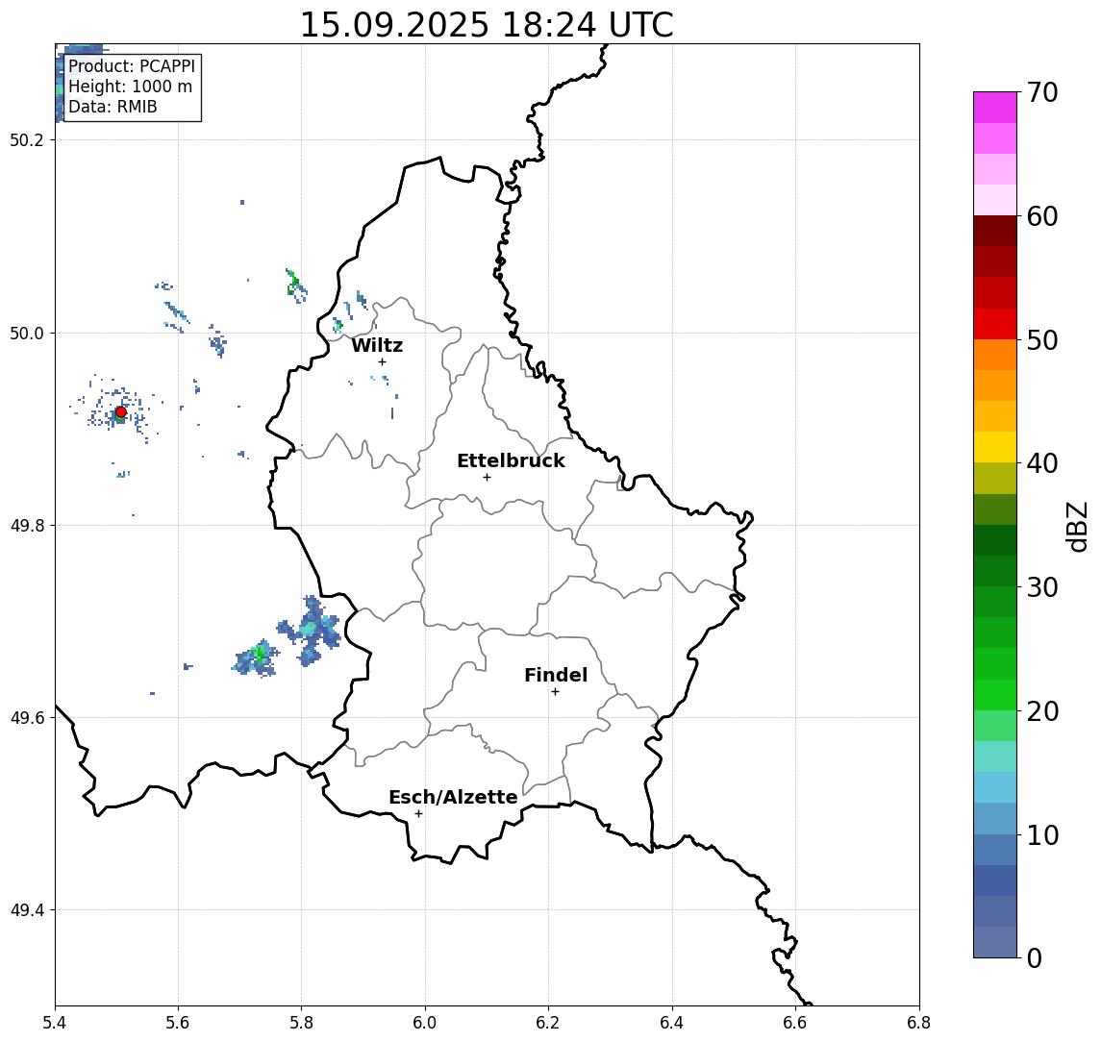Click the 'Product: PCAPPI' legend line
Screen dimensions: 1101x1042
(x=132, y=66)
